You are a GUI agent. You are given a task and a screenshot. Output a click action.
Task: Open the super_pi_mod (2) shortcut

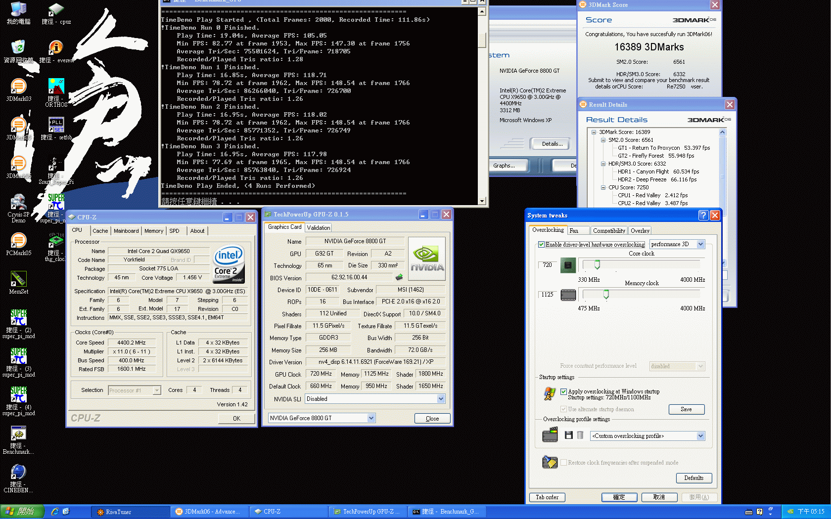(x=18, y=324)
